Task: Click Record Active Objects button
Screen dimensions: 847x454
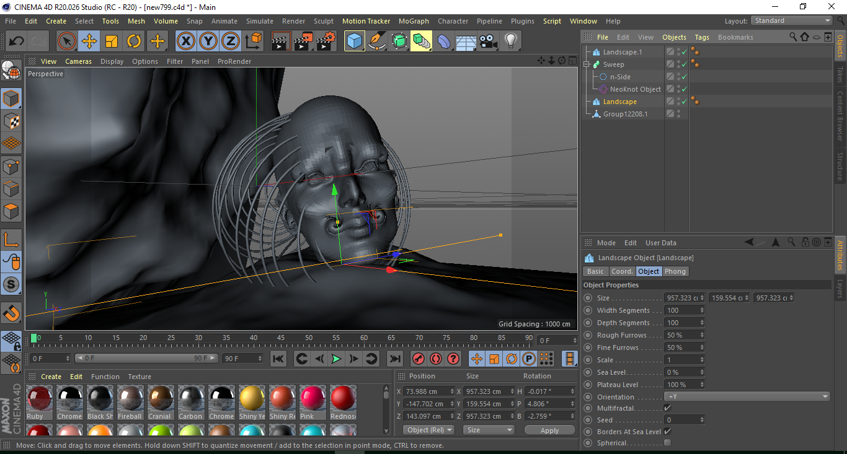Action: pyautogui.click(x=419, y=358)
